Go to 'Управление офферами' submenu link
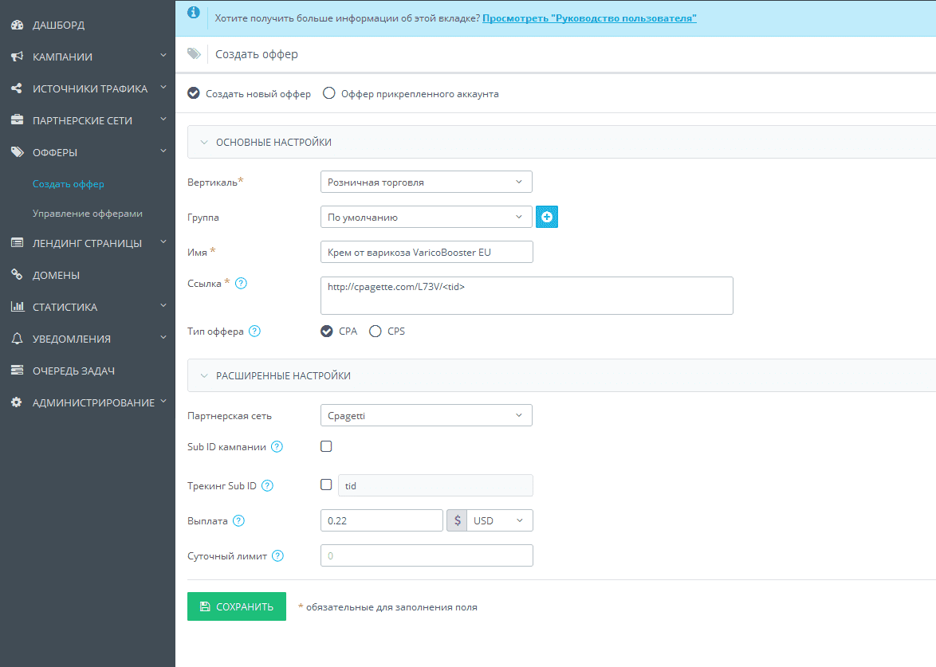936x667 pixels. click(88, 214)
